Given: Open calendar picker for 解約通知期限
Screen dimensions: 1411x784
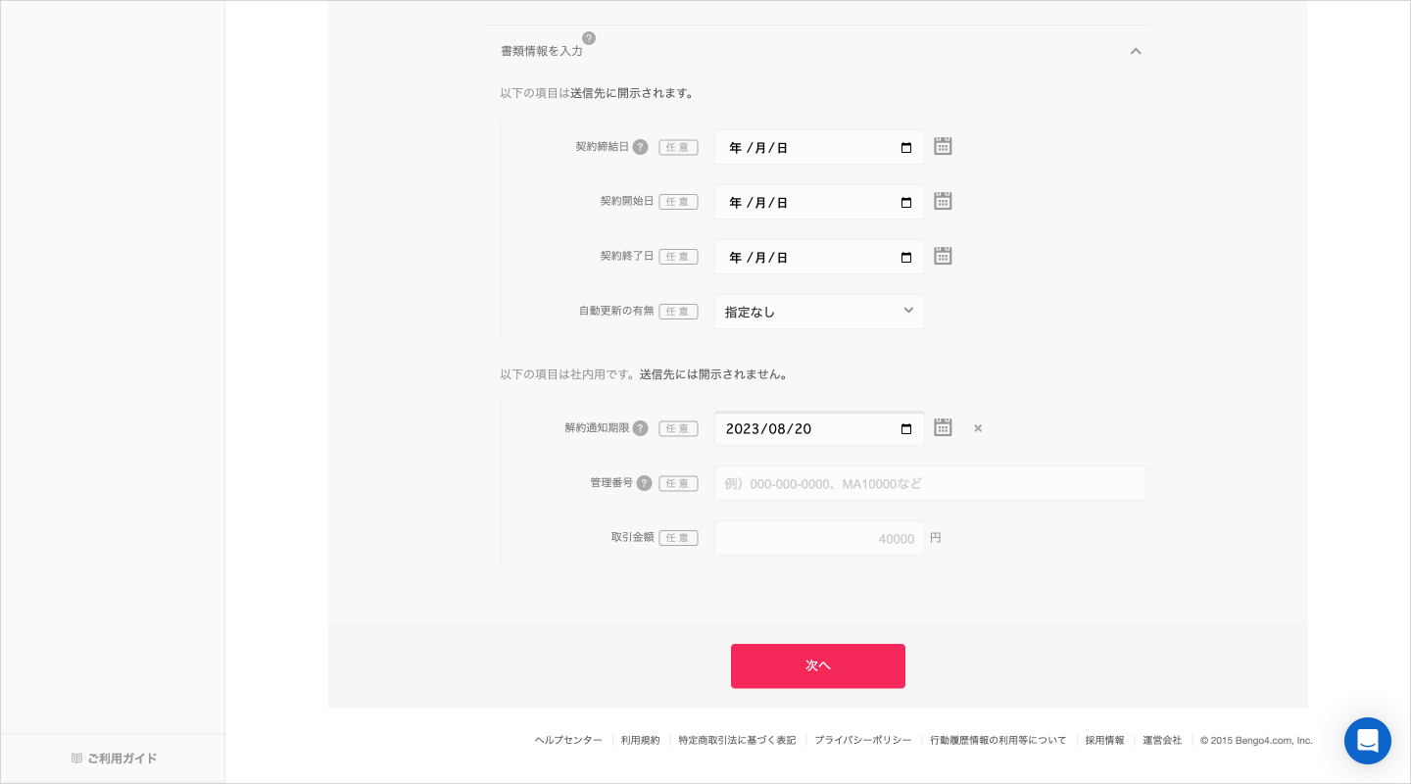Looking at the screenshot, I should click(943, 427).
